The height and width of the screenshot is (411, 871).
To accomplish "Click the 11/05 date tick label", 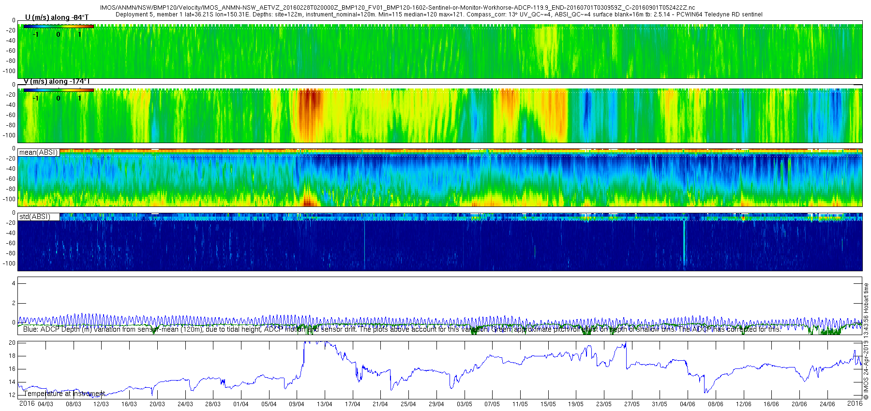I will click(520, 404).
